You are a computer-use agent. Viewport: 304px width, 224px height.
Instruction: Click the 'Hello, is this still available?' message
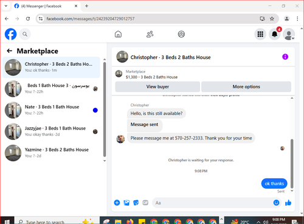tap(156, 113)
